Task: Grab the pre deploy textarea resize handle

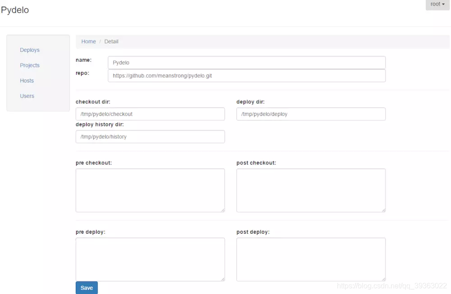Action: pyautogui.click(x=223, y=279)
